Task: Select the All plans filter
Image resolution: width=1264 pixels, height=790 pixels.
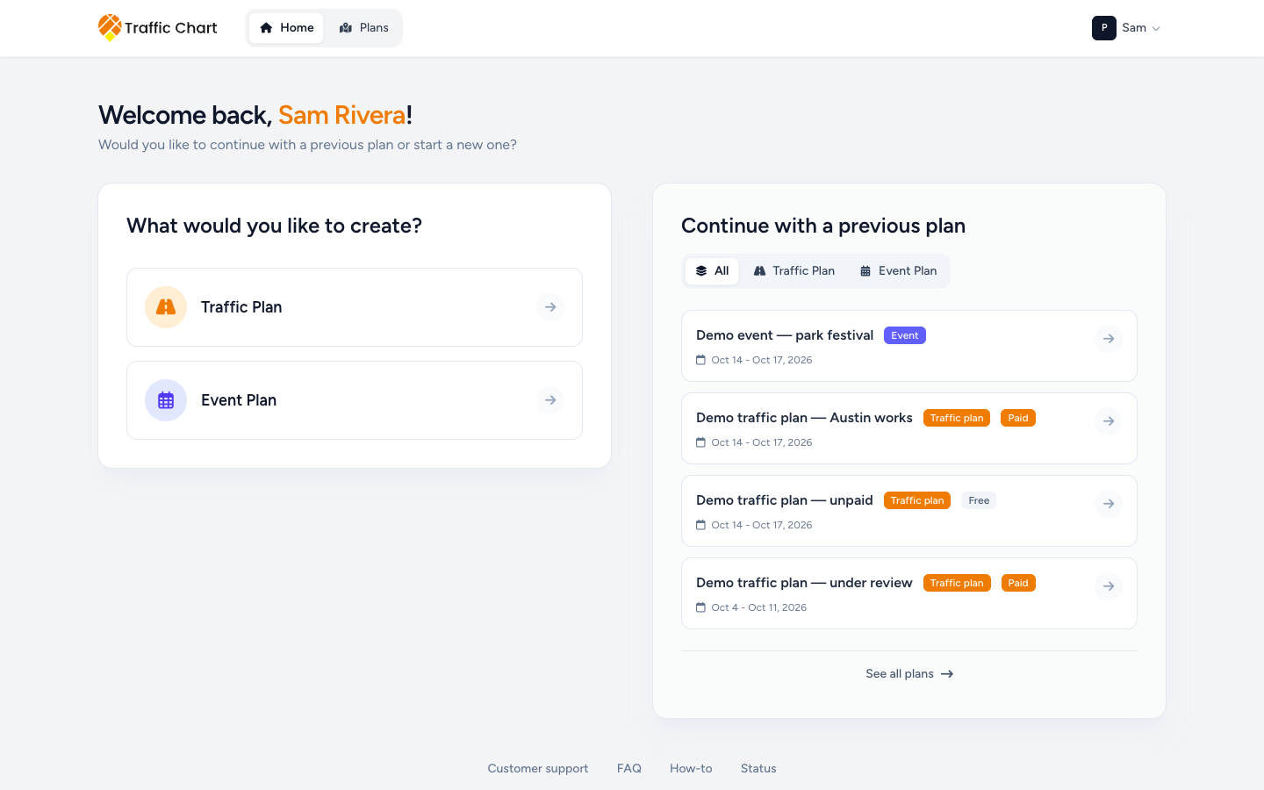Action: click(712, 271)
